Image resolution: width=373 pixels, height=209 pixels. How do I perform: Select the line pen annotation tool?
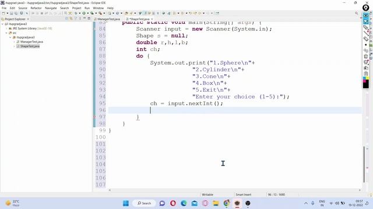[366, 34]
